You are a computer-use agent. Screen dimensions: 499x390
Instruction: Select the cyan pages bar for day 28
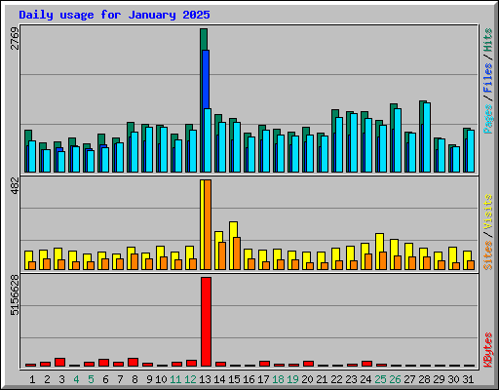point(427,137)
